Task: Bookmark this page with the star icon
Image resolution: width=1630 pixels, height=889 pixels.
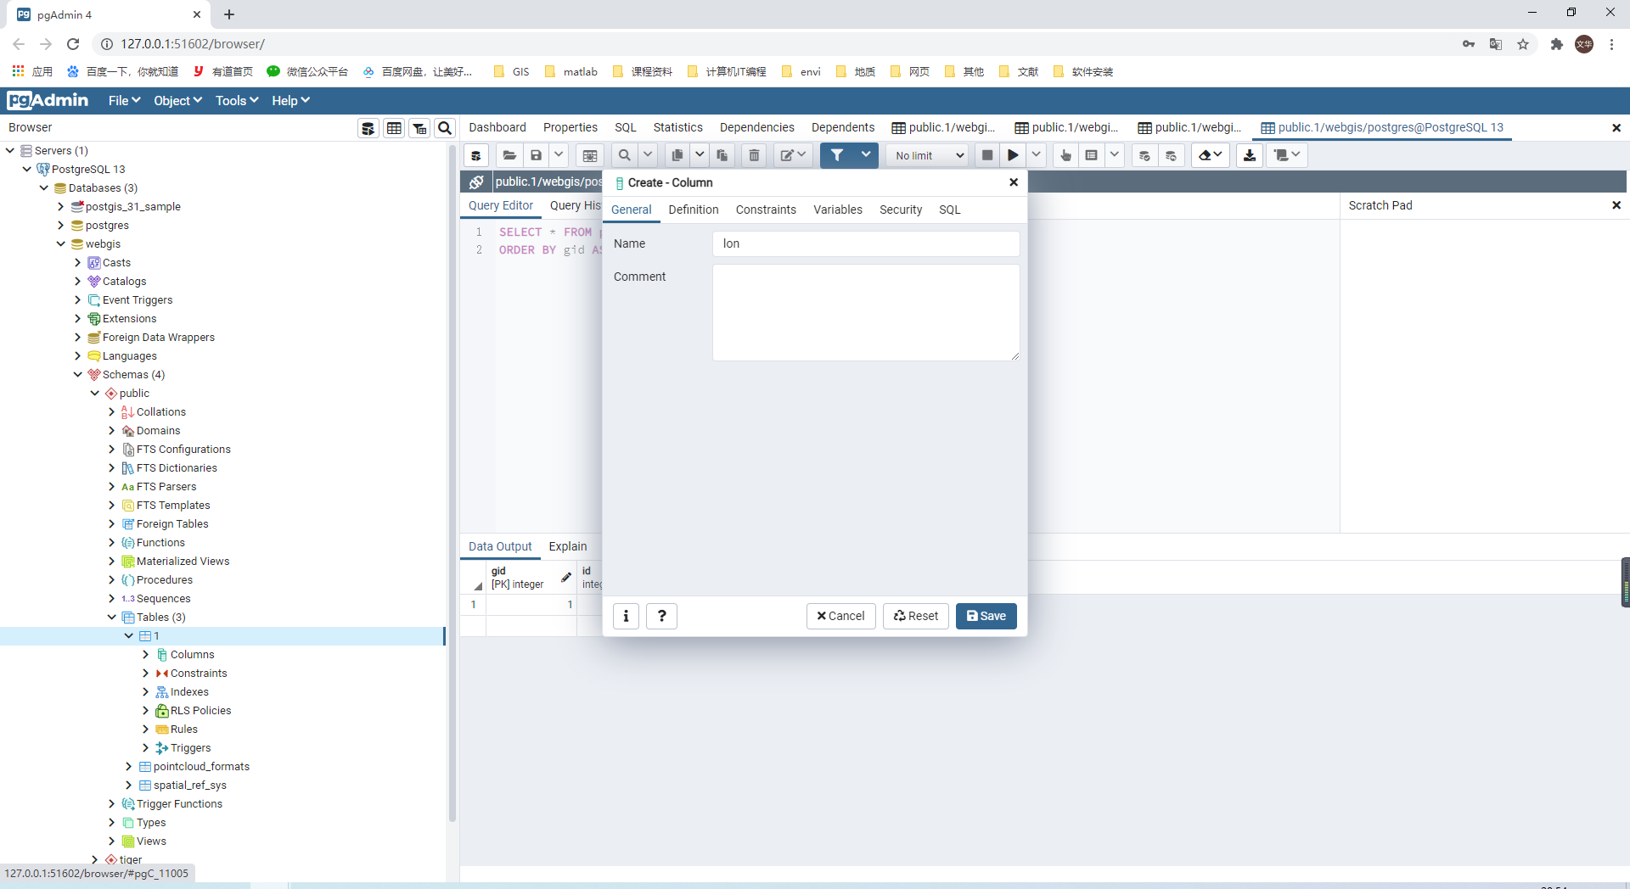Action: click(1523, 44)
